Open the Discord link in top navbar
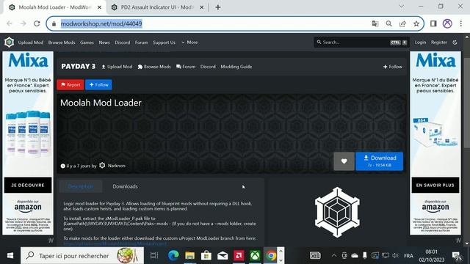 pyautogui.click(x=123, y=43)
